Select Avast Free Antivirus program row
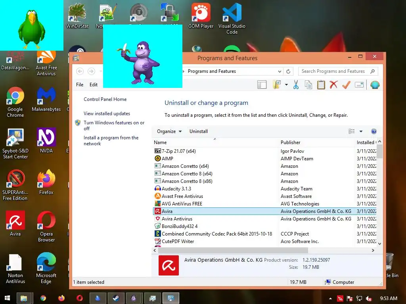The width and height of the screenshot is (406, 304). point(264,196)
